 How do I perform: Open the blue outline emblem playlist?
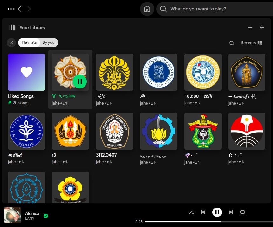click(26, 187)
